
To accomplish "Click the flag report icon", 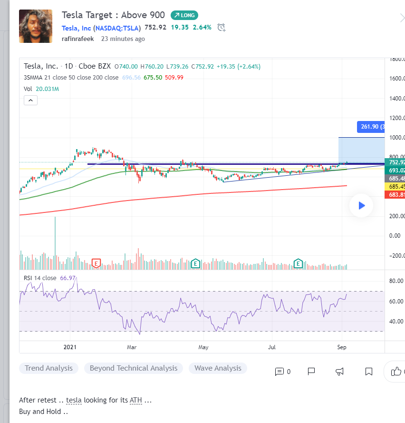I will tap(311, 372).
